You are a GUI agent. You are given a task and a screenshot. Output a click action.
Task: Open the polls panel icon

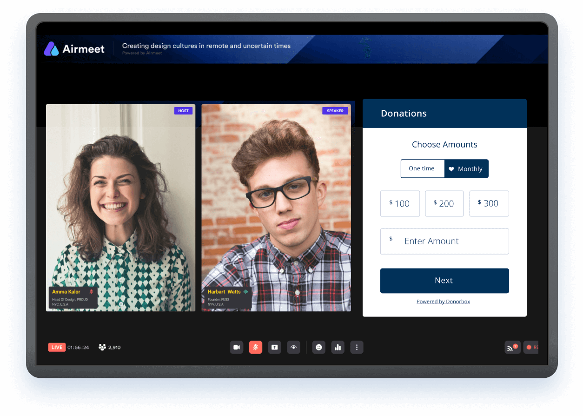(x=338, y=347)
